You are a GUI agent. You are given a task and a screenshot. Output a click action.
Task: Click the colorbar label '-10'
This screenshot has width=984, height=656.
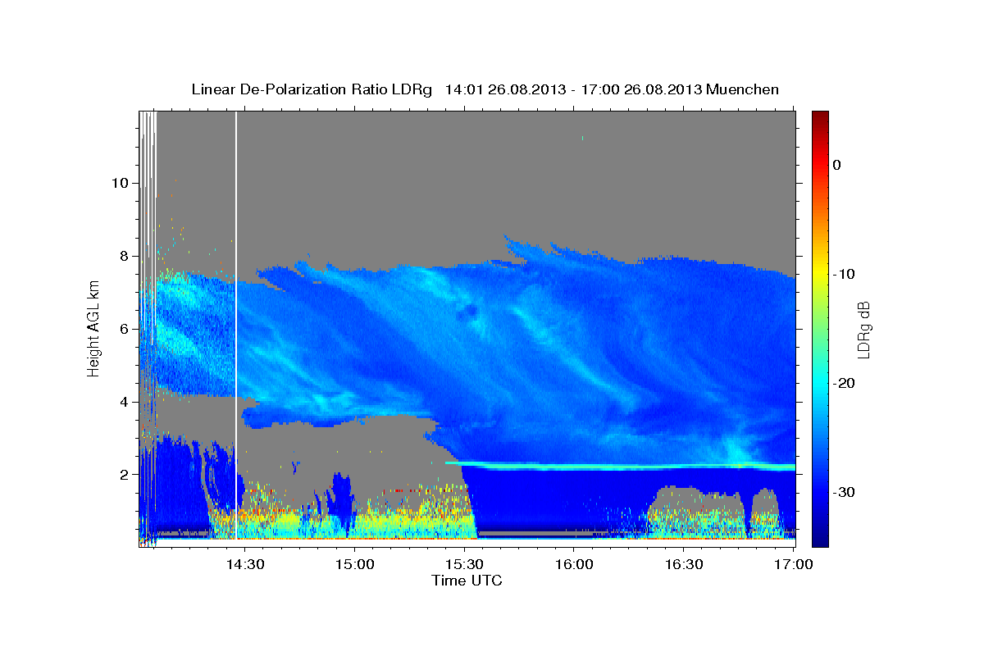843,274
